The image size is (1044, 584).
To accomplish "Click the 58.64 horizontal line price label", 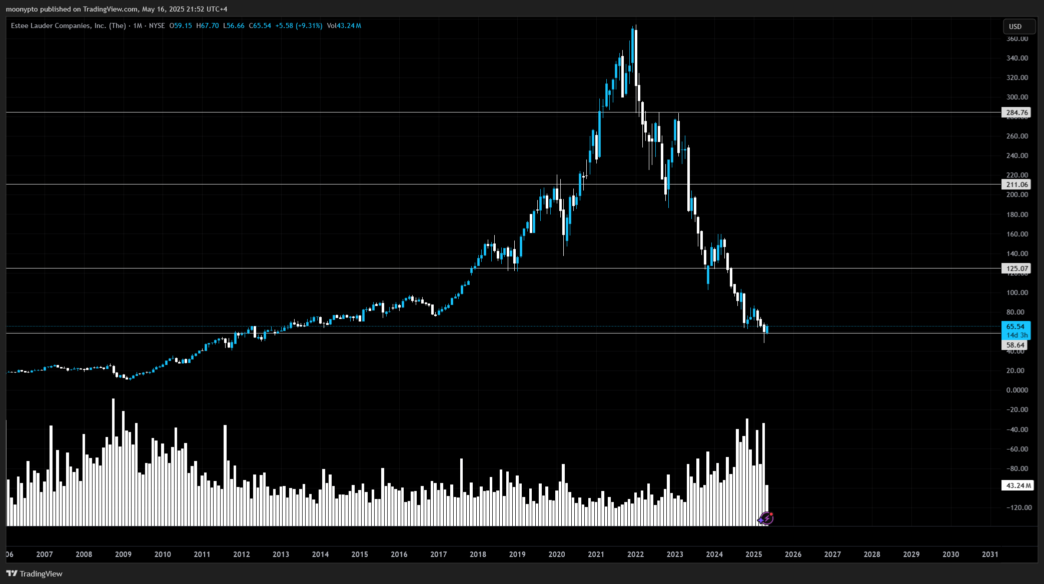I will (x=1015, y=345).
